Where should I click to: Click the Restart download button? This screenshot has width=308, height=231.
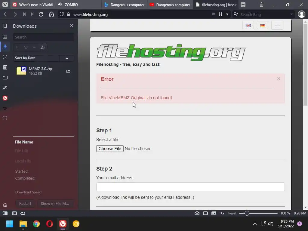tap(25, 204)
